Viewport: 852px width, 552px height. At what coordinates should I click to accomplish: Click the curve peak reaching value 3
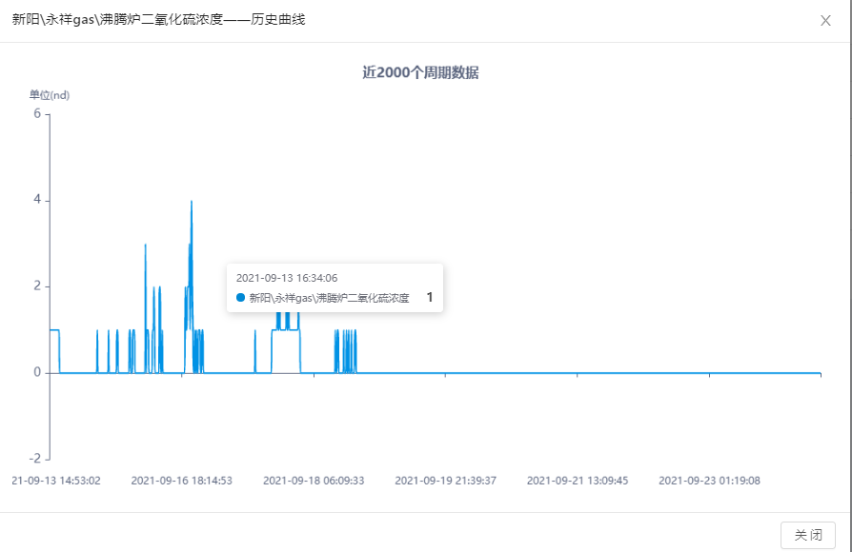146,246
